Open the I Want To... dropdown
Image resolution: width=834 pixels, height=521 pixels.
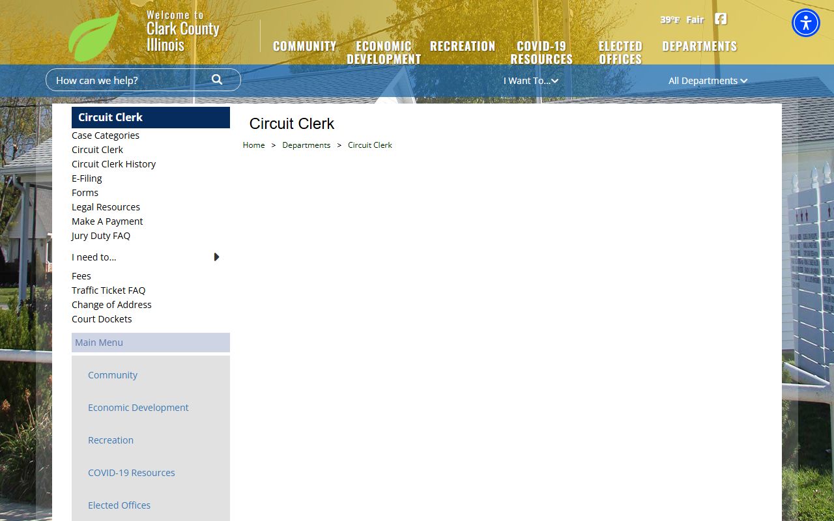point(530,81)
